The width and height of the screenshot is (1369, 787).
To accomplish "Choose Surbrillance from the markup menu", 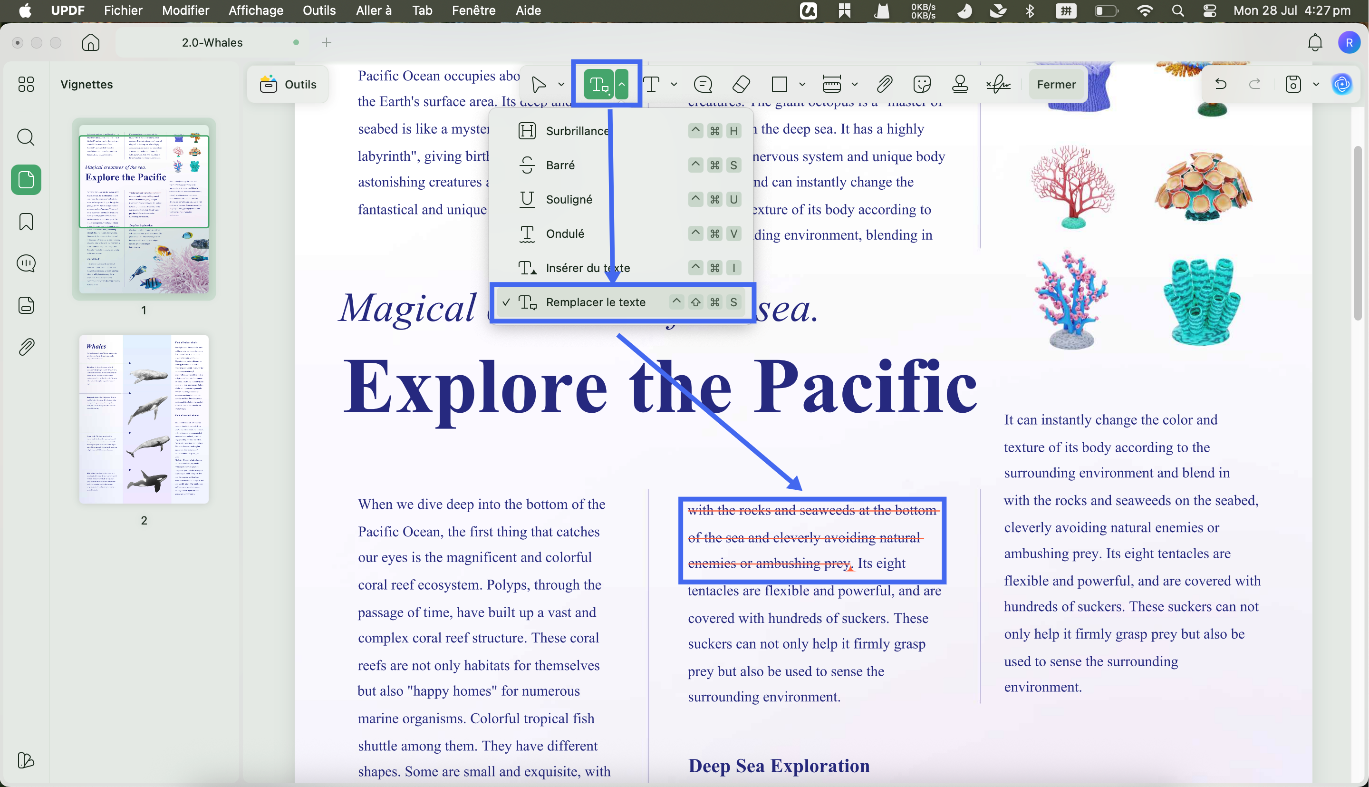I will pos(622,131).
